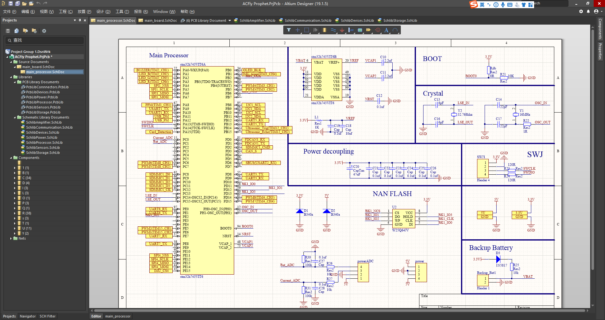605x320 pixels.
Task: Open the PCB Library Document tab dropdown
Action: (230, 20)
